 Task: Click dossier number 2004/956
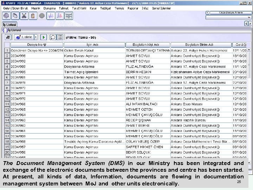37,152
